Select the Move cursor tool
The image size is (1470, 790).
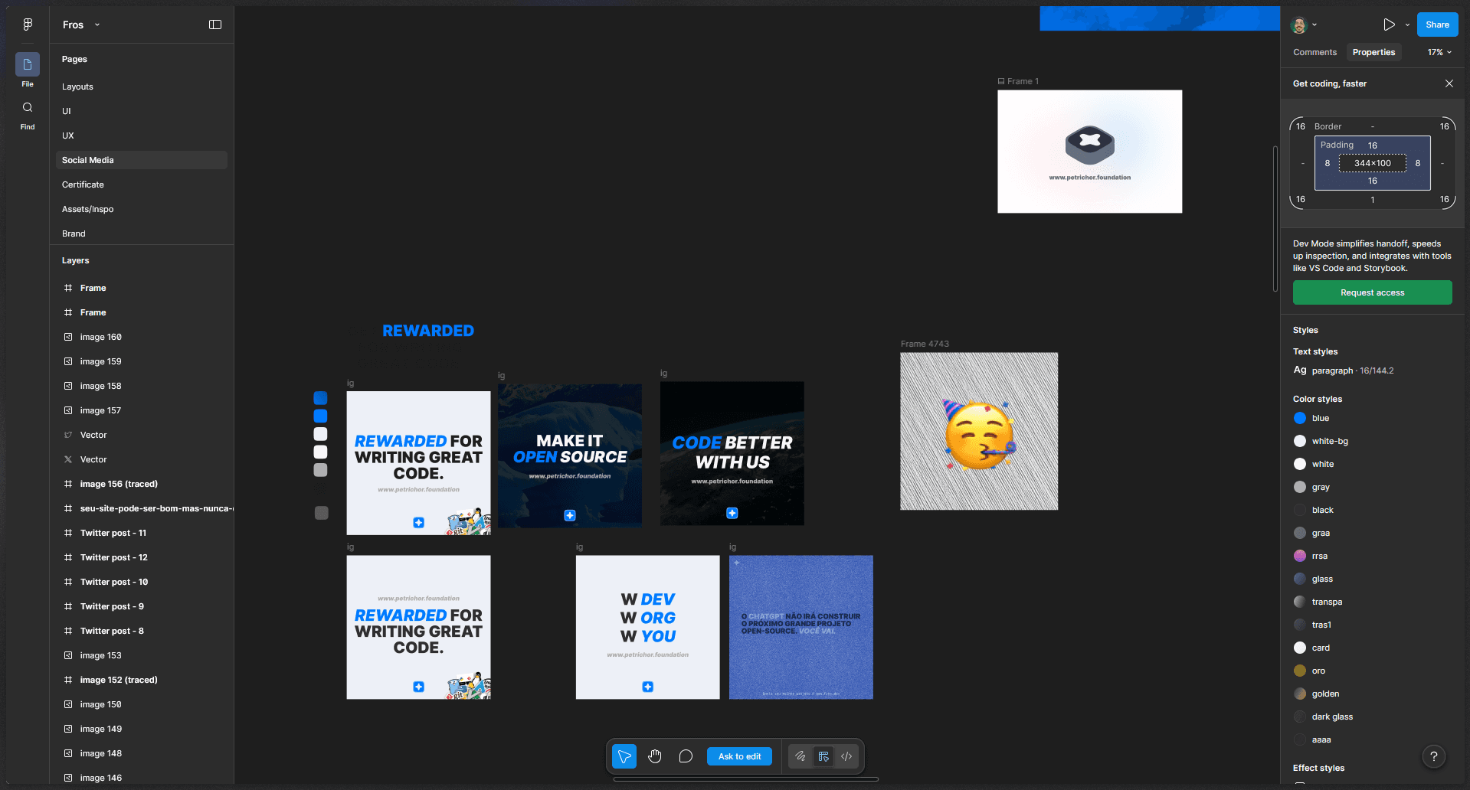(624, 756)
